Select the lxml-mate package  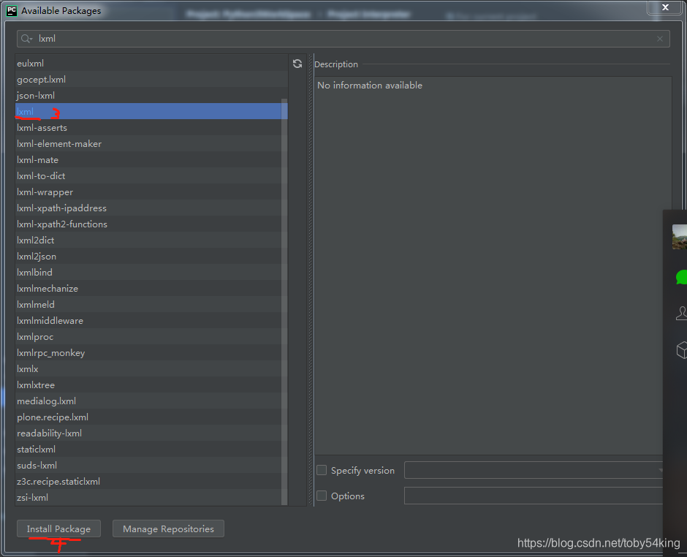pyautogui.click(x=151, y=159)
